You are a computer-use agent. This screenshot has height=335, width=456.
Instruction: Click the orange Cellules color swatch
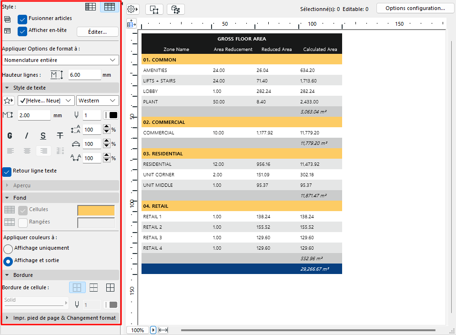tap(96, 210)
